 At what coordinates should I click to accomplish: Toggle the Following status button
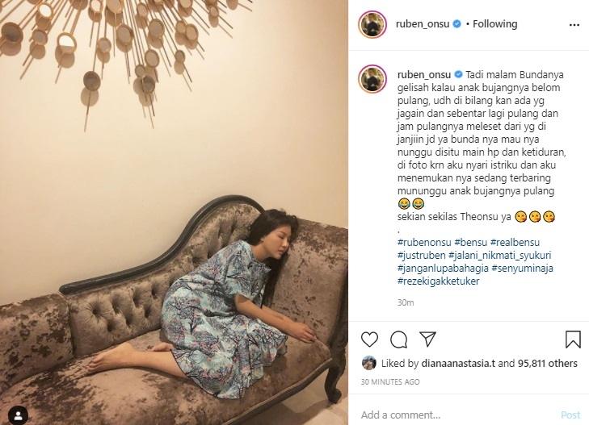coord(494,24)
